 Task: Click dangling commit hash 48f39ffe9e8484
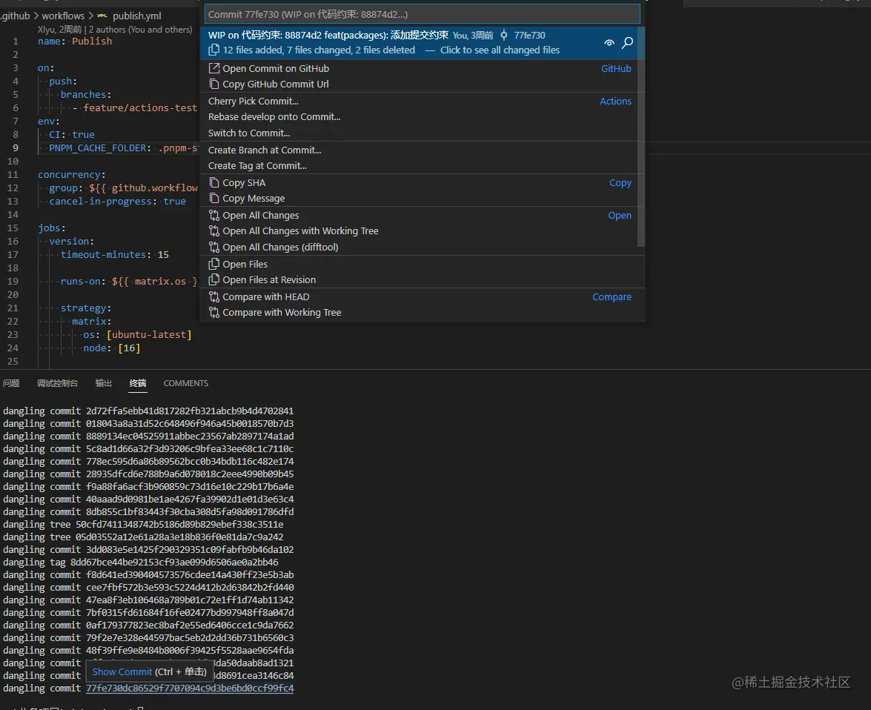(x=190, y=651)
